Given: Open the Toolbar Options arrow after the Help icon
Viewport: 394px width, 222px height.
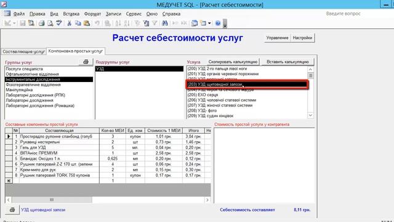Looking at the screenshot, I should [x=225, y=23].
